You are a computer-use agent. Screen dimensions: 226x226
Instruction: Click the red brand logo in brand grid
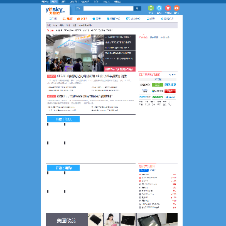click(170, 91)
